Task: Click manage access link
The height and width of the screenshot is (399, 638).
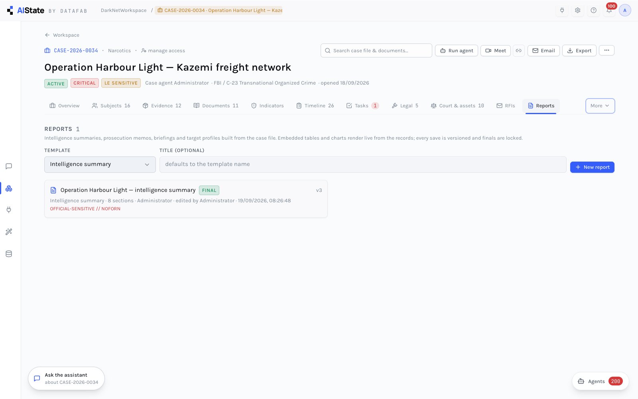Action: click(x=163, y=51)
